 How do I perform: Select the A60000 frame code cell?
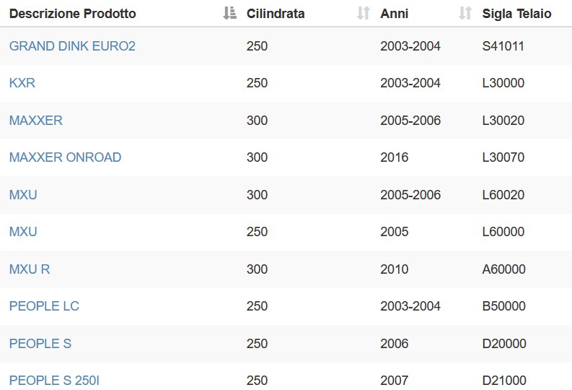(503, 269)
